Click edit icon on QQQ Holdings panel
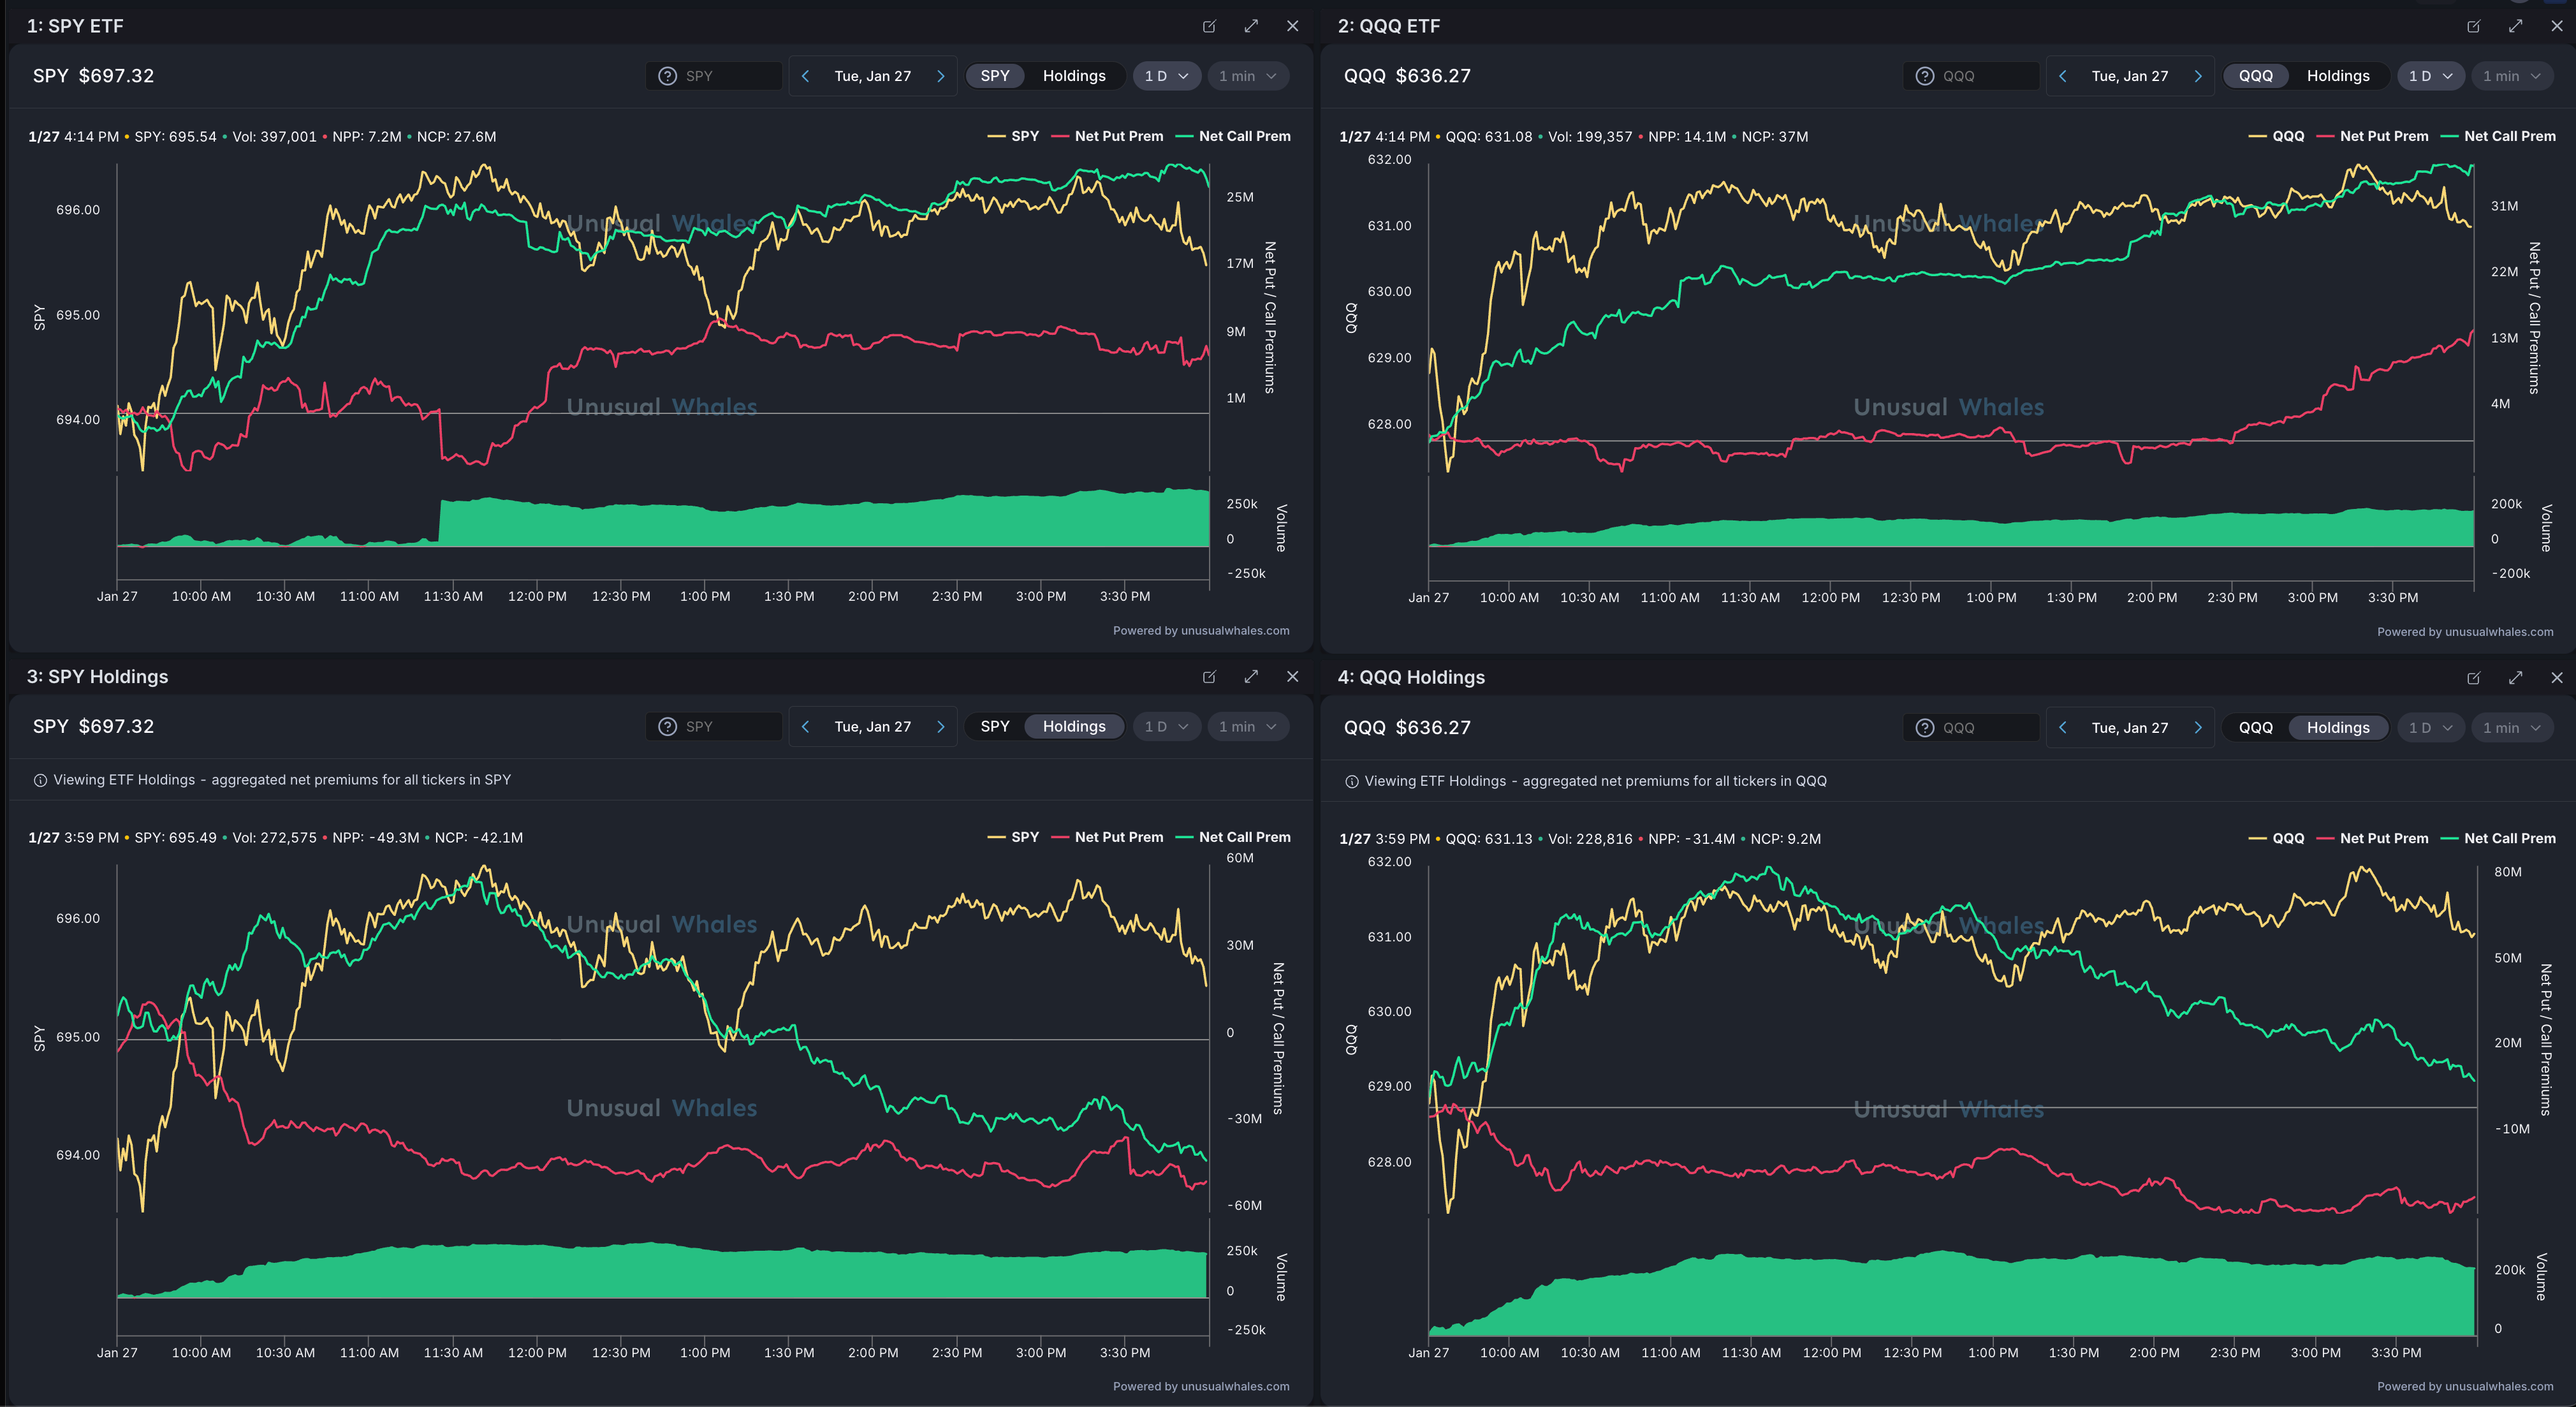Image resolution: width=2576 pixels, height=1407 pixels. tap(2473, 678)
